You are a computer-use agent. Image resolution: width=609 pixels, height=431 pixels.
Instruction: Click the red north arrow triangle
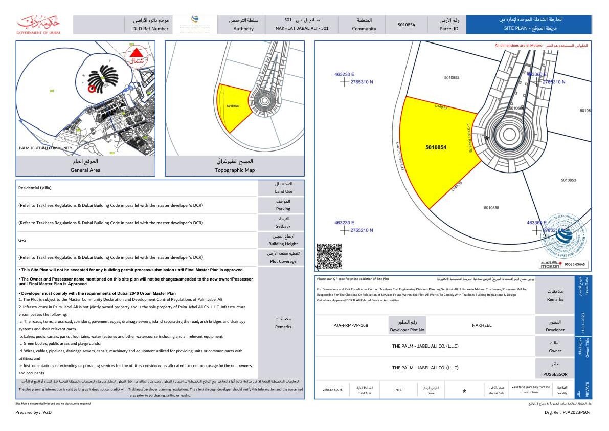point(137,53)
